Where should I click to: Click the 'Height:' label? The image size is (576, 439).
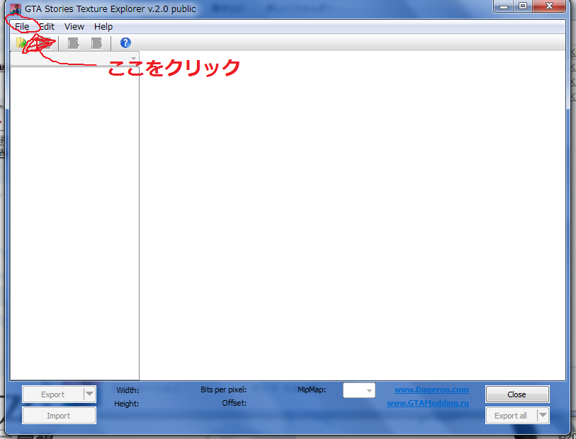(x=126, y=404)
